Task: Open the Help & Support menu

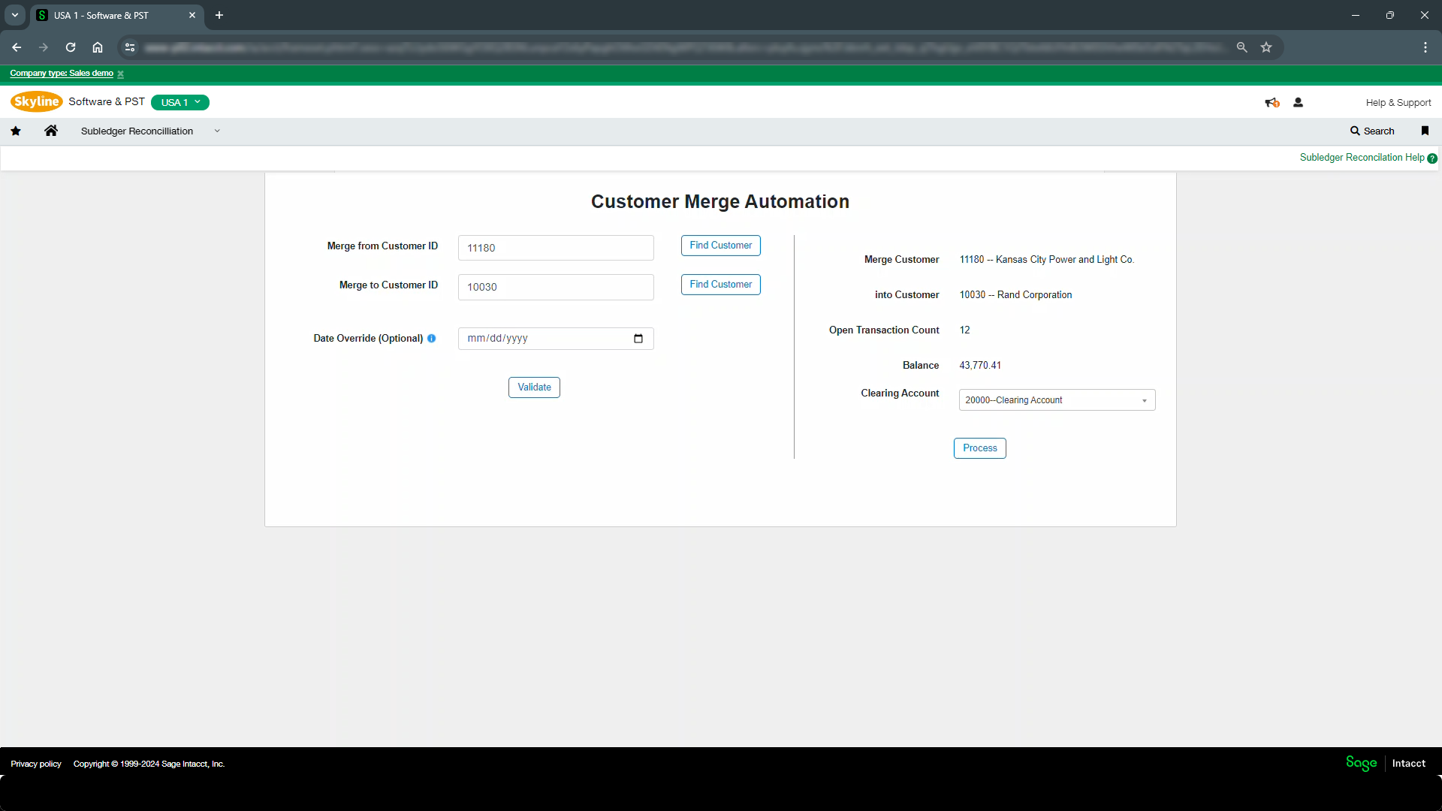Action: coord(1398,103)
